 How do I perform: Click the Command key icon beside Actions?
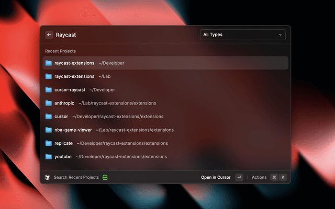[x=274, y=177]
